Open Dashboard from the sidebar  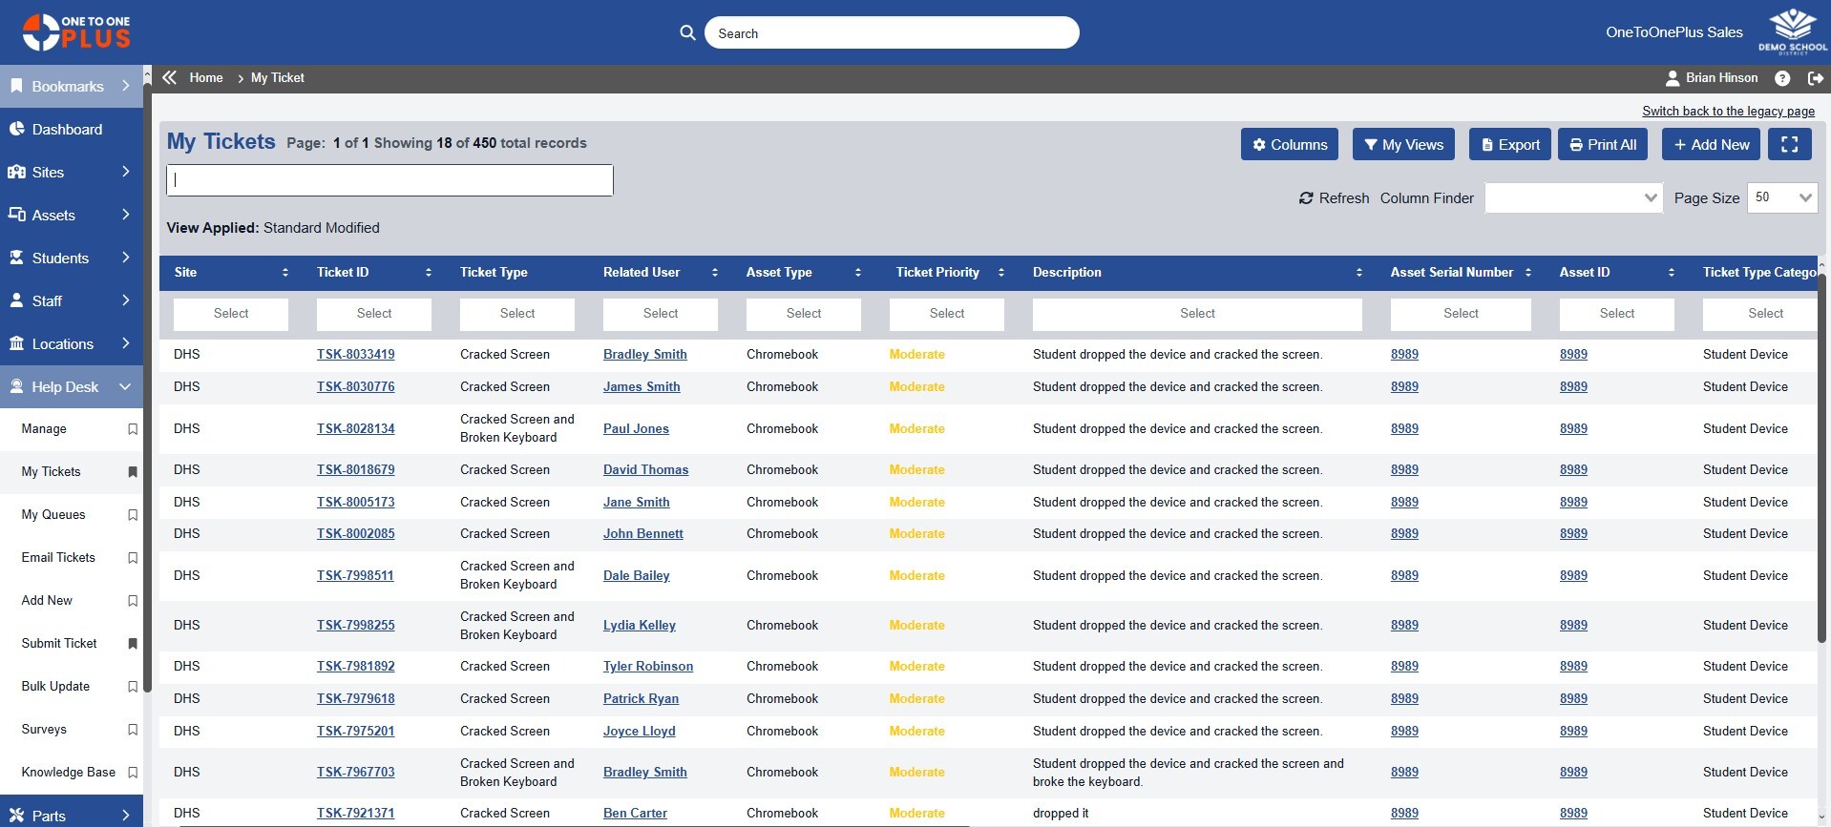coord(67,130)
